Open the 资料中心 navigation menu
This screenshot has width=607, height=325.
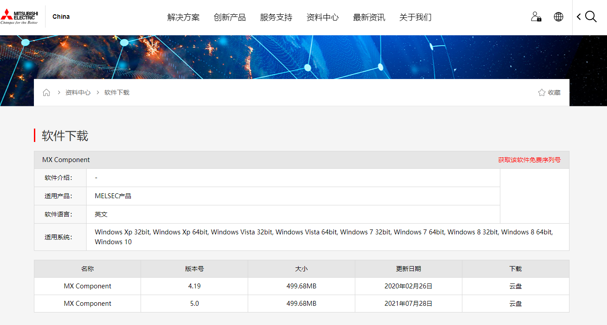pyautogui.click(x=323, y=17)
